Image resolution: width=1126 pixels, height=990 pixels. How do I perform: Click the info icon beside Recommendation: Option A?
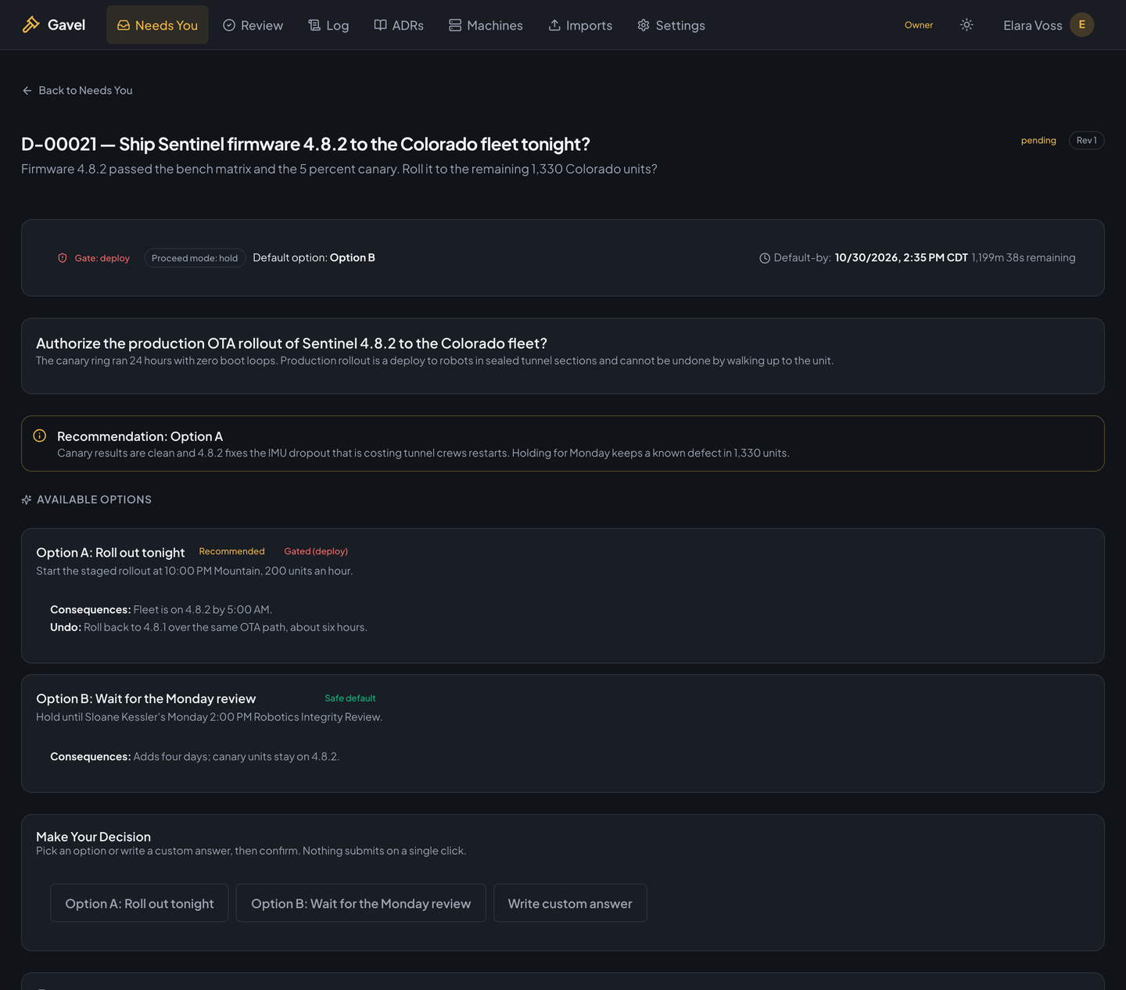tap(40, 436)
